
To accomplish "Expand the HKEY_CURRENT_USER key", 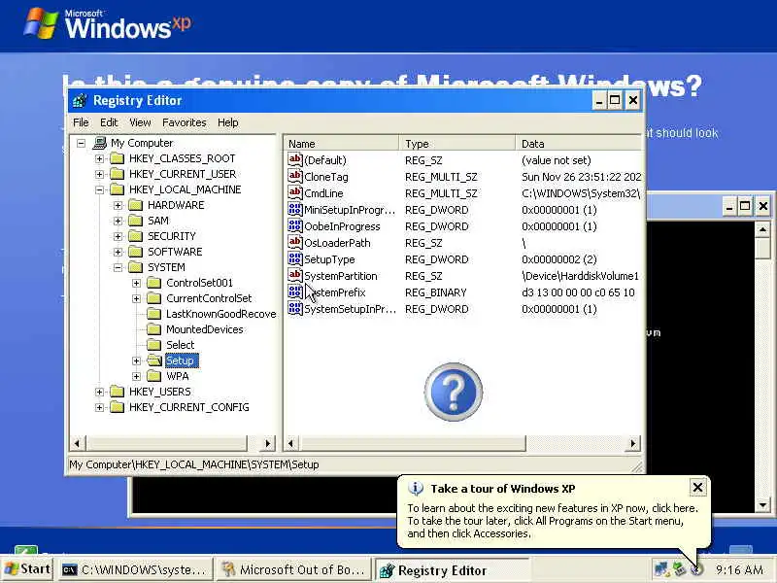I will (100, 175).
